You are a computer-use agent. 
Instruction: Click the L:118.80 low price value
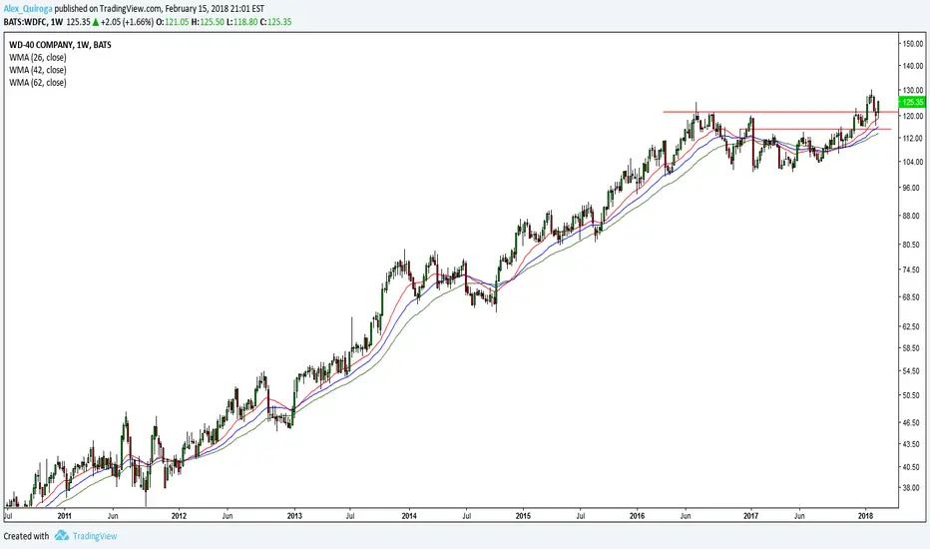242,22
